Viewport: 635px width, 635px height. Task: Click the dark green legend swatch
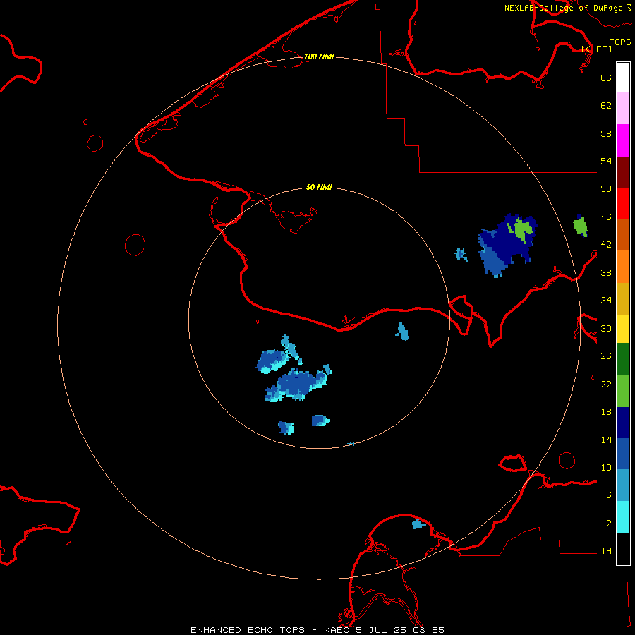point(623,359)
